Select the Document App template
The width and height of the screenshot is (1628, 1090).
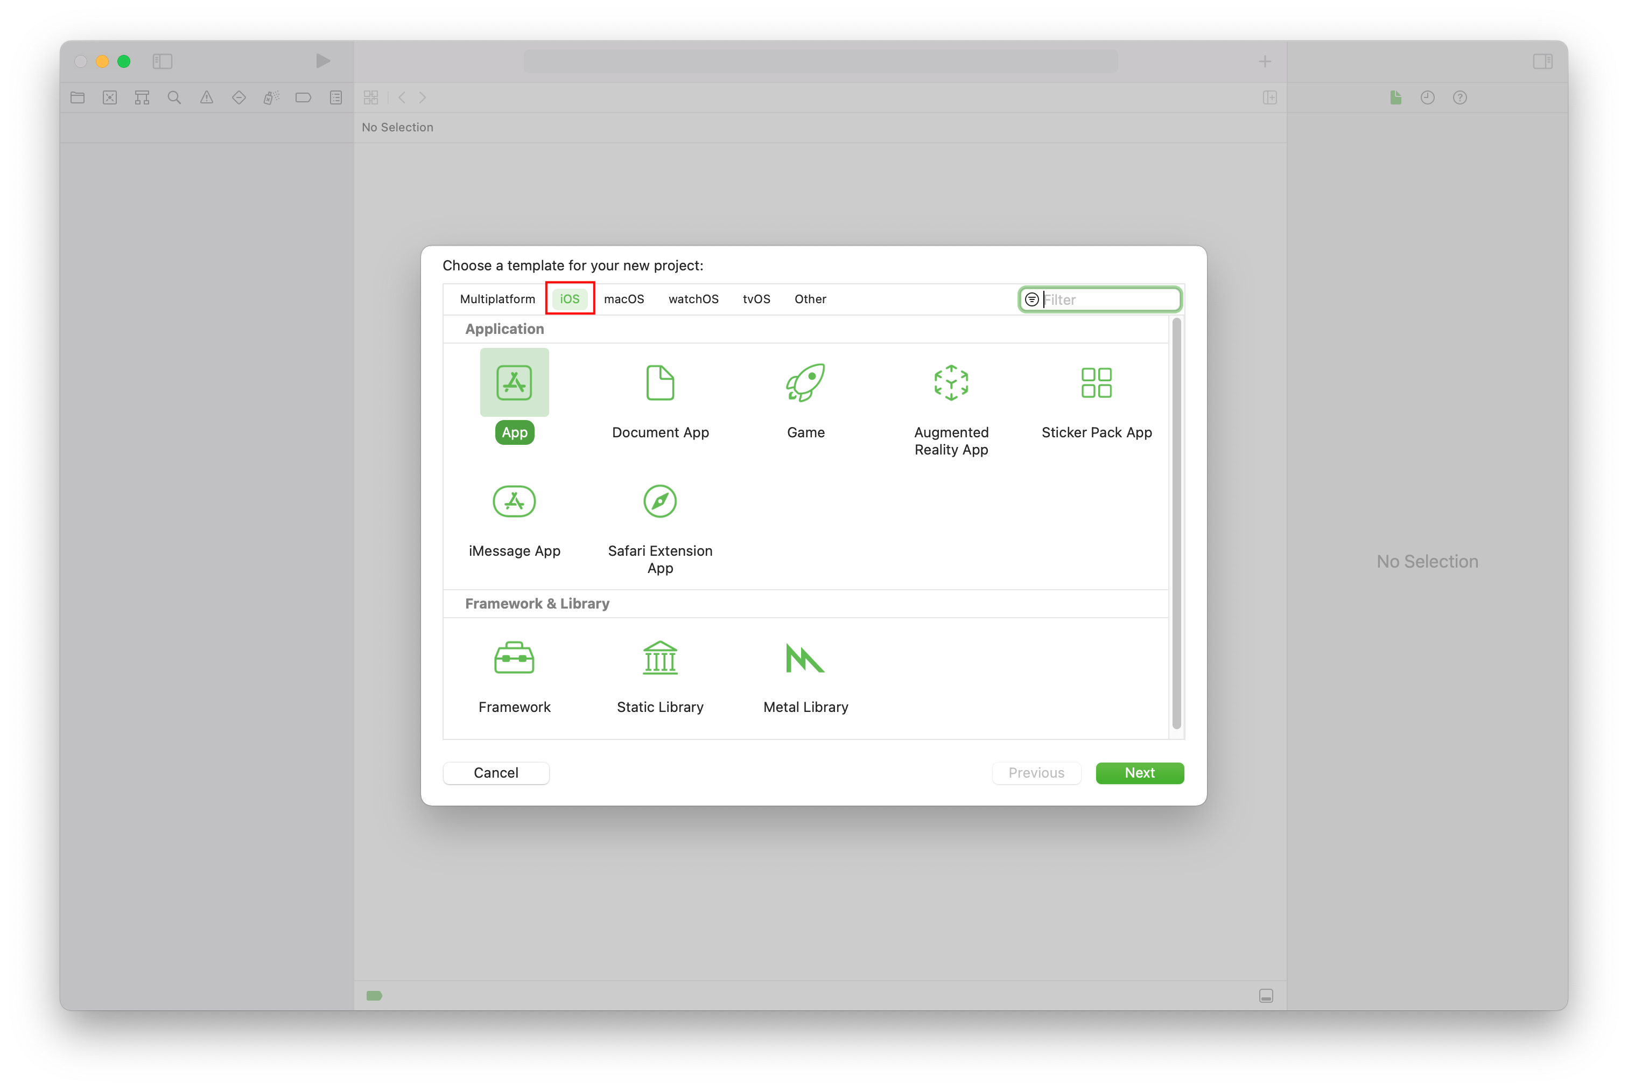[x=659, y=395]
